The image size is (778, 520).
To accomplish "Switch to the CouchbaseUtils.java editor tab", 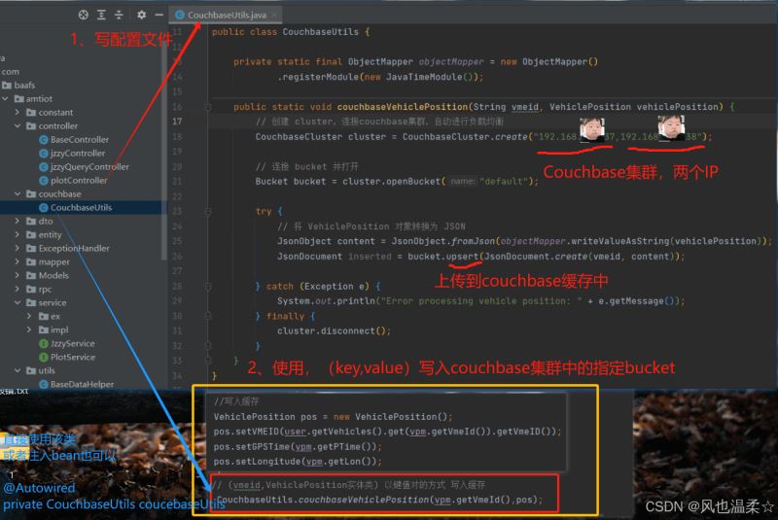I will tap(227, 16).
